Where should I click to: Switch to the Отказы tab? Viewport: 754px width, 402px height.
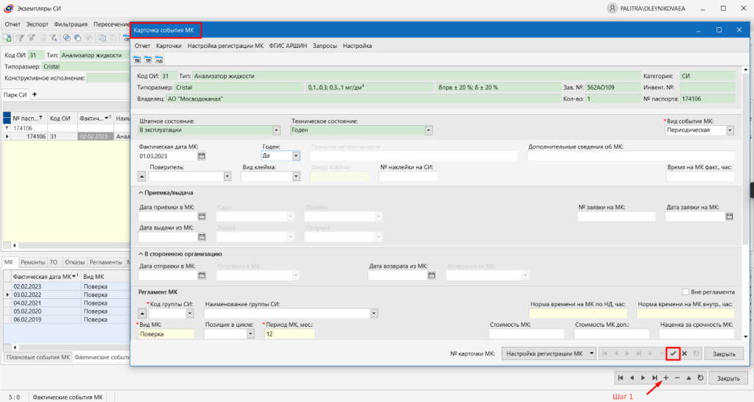[74, 262]
